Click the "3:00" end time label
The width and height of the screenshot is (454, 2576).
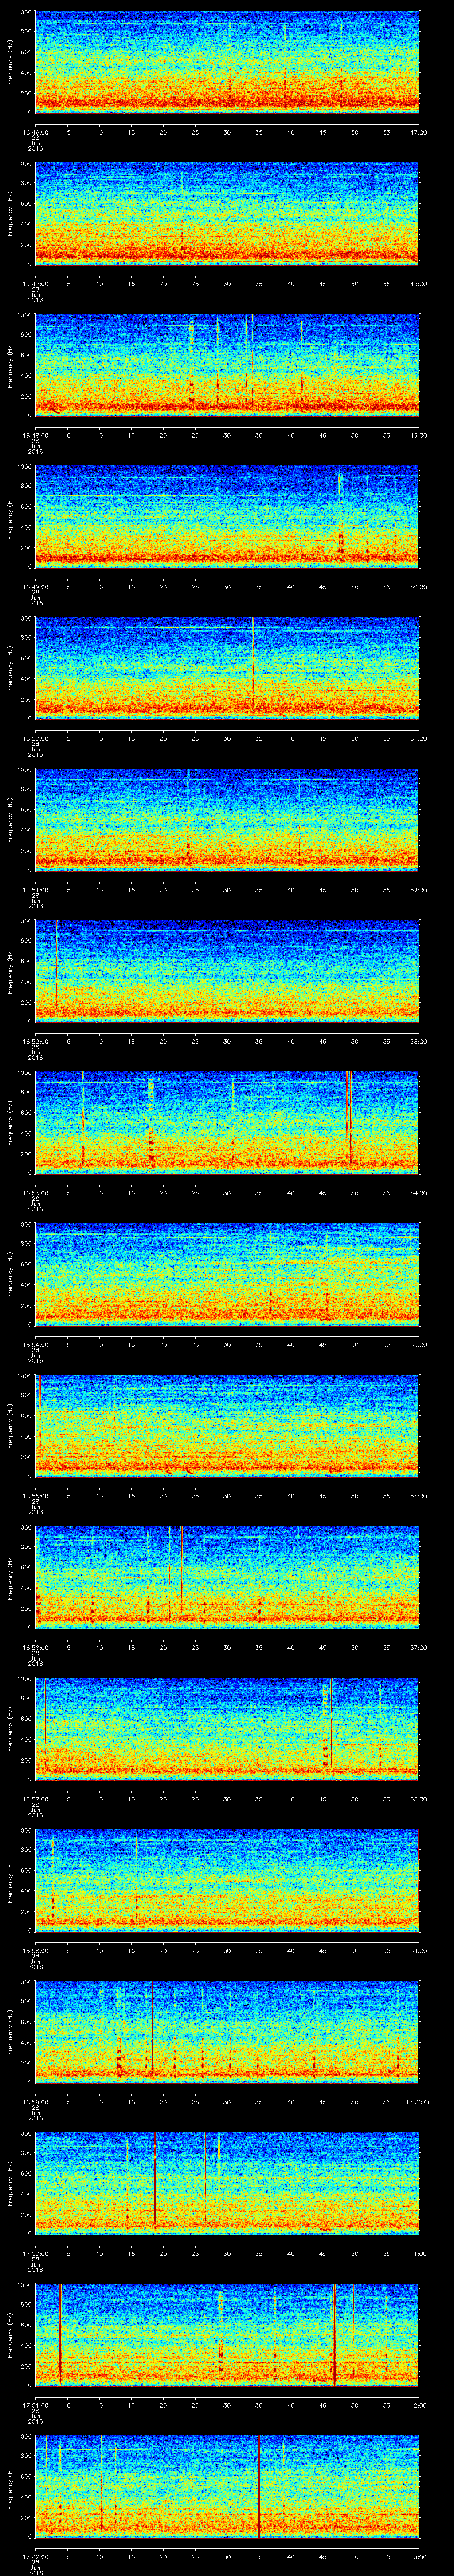(420, 2557)
